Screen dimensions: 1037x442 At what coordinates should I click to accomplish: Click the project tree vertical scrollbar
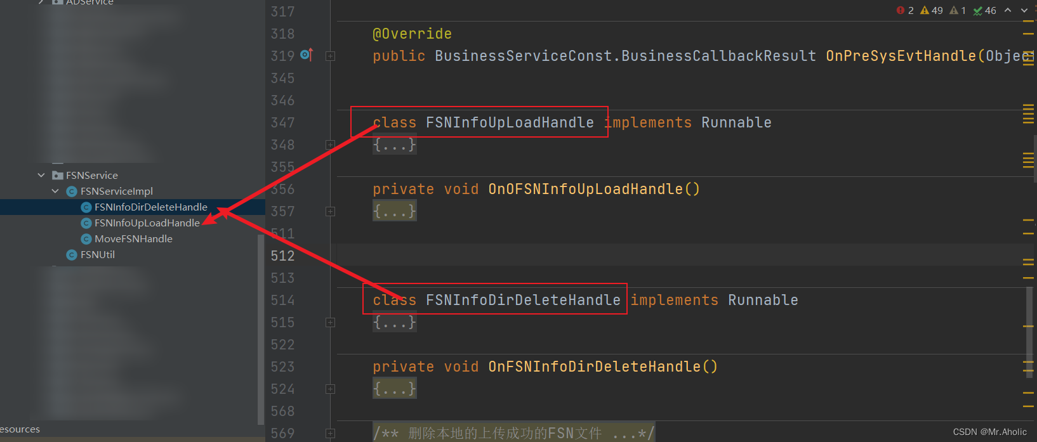coord(261,329)
